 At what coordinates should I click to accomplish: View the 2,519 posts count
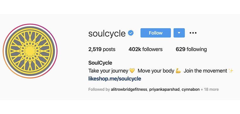[x=102, y=49]
